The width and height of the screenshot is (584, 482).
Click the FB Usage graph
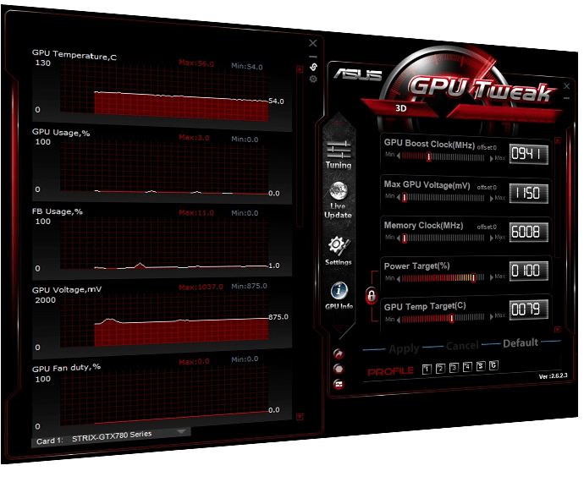click(164, 242)
